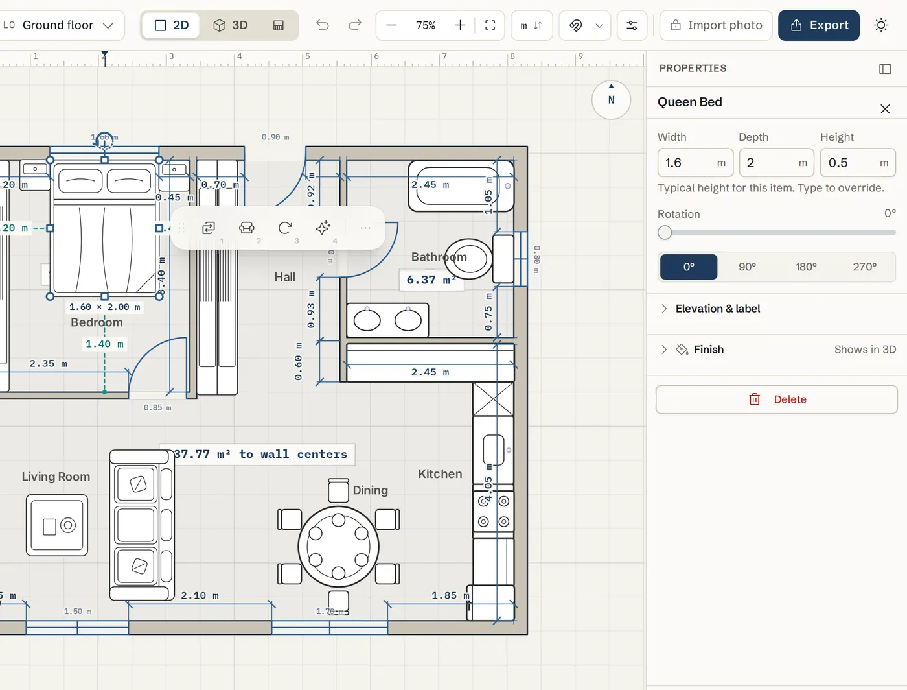This screenshot has width=907, height=690.
Task: Click the floating toolbar drag grip
Action: [x=181, y=228]
